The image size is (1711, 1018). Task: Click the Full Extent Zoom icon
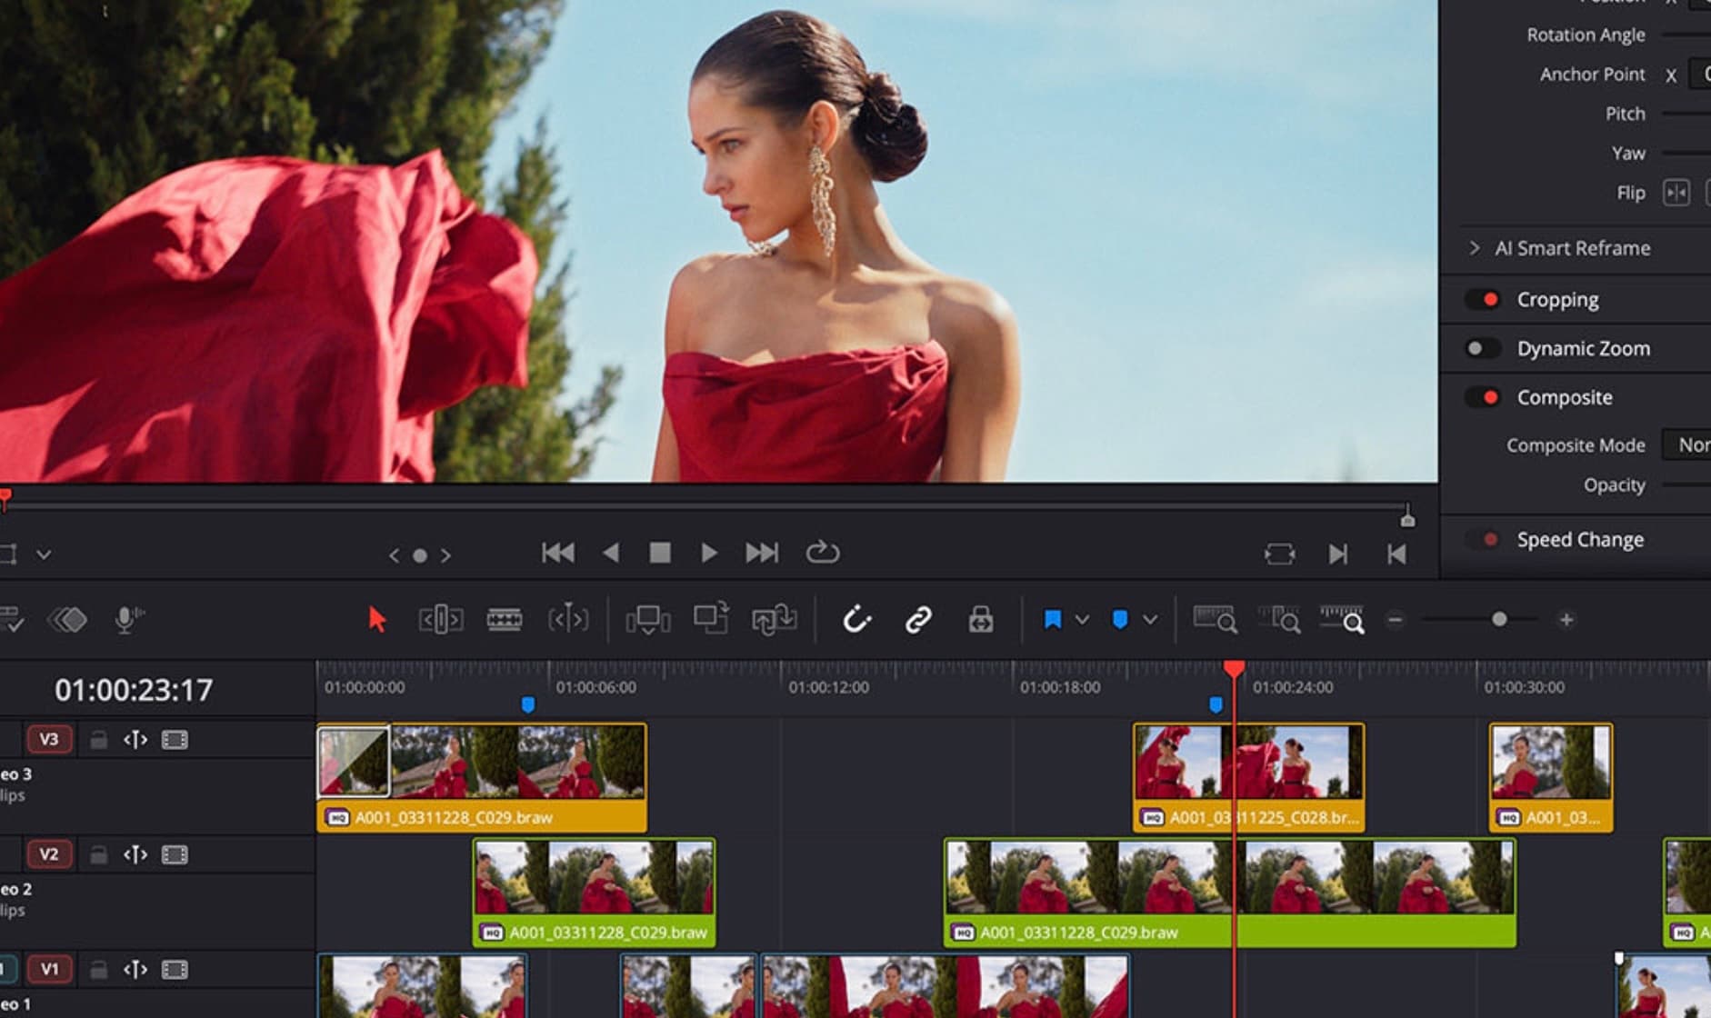[1215, 620]
